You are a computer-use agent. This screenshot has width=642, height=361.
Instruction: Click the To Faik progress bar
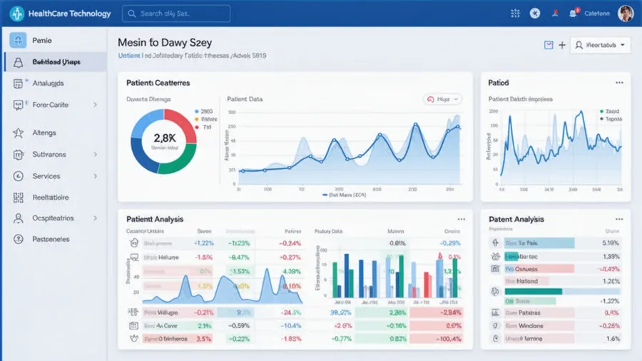[x=539, y=243]
